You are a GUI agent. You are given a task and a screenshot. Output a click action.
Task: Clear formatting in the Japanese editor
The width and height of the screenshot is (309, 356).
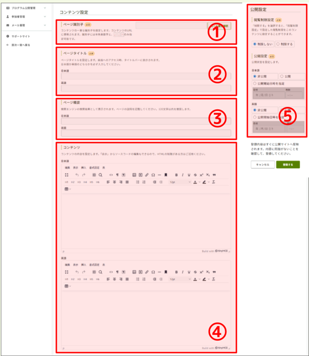point(214,182)
